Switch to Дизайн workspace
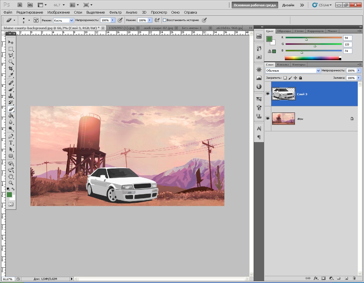The width and height of the screenshot is (364, 283). click(288, 5)
